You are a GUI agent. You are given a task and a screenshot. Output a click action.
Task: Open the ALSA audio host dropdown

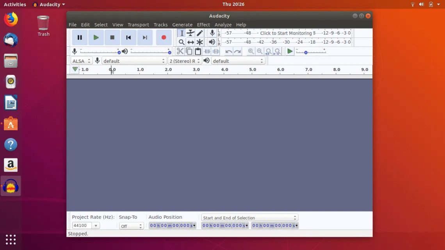pyautogui.click(x=81, y=61)
